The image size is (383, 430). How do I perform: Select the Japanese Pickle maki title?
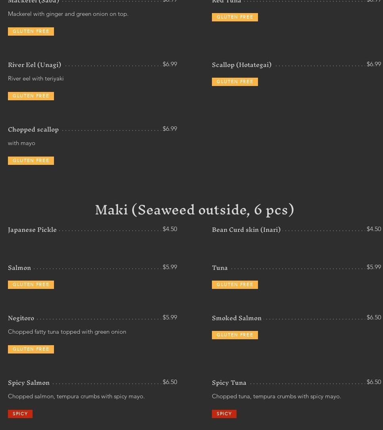coord(32,229)
